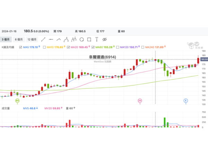Click the blue 5 marker on the chart
Viewport: 208px width, 156px height.
186,101
